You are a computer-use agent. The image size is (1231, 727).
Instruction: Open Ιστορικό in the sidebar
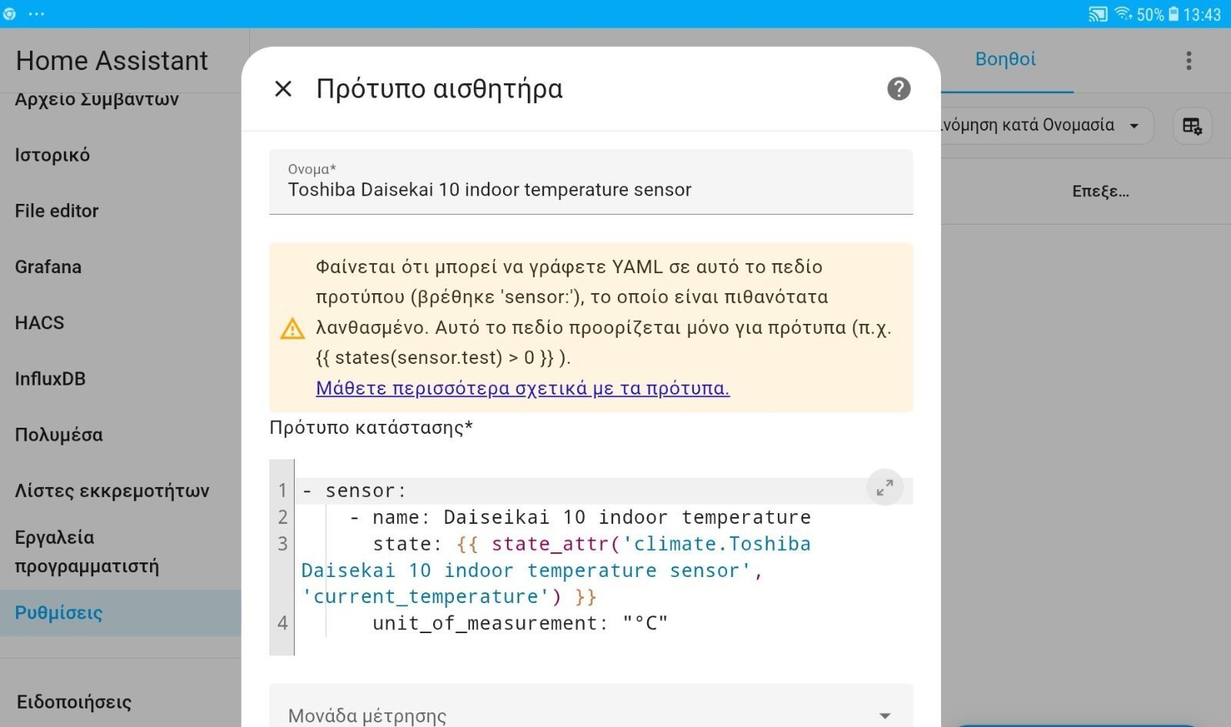(x=52, y=155)
